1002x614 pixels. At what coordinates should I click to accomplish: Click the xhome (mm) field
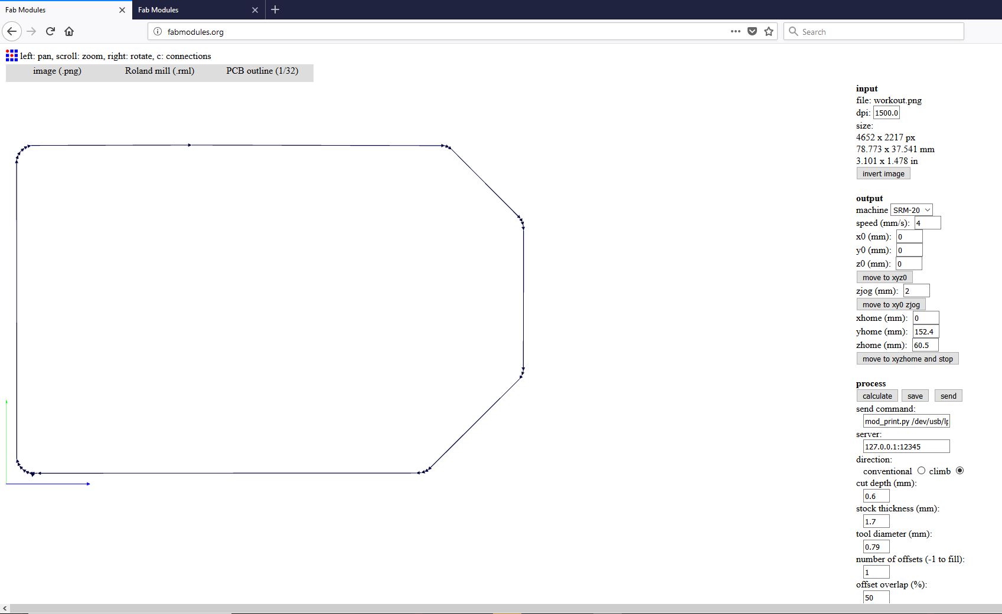click(x=926, y=318)
